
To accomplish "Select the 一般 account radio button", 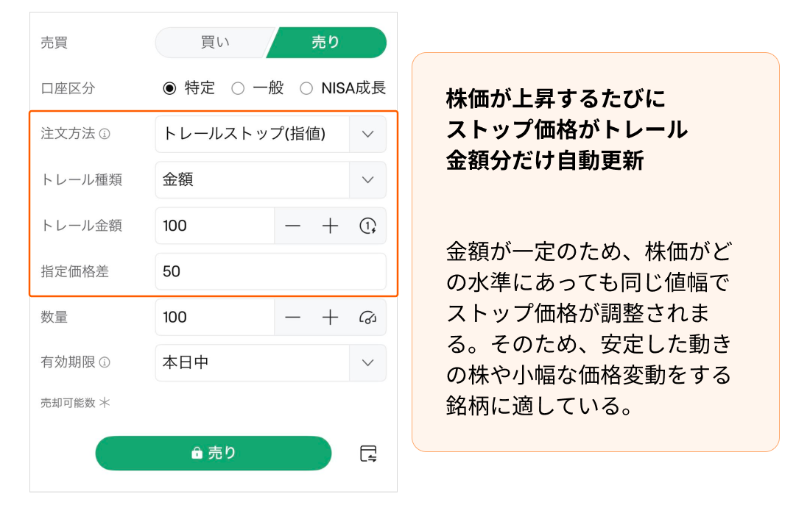I will [x=238, y=88].
